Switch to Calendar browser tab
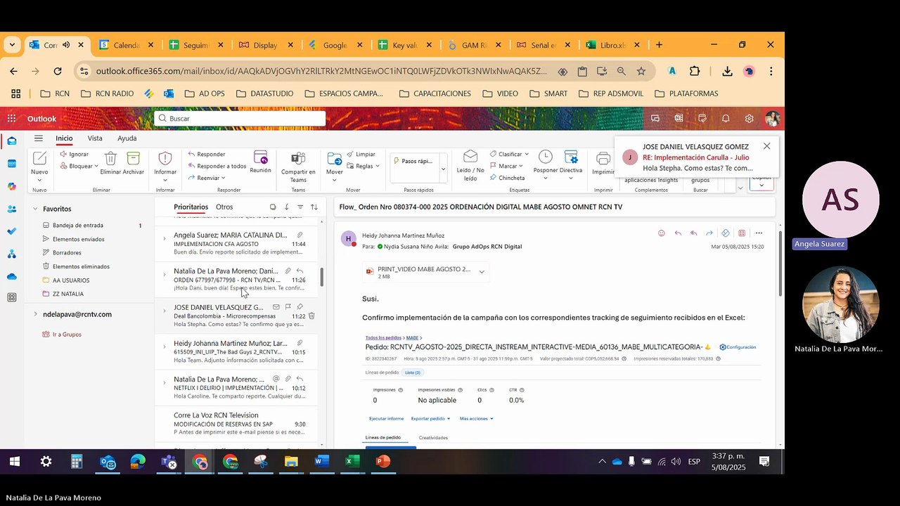Image resolution: width=900 pixels, height=506 pixels. click(x=127, y=45)
